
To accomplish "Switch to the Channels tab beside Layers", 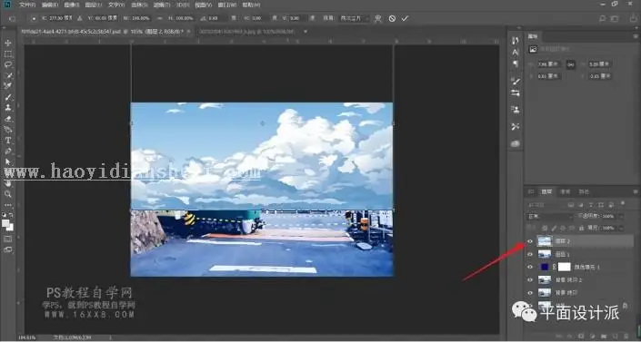I will click(x=565, y=191).
